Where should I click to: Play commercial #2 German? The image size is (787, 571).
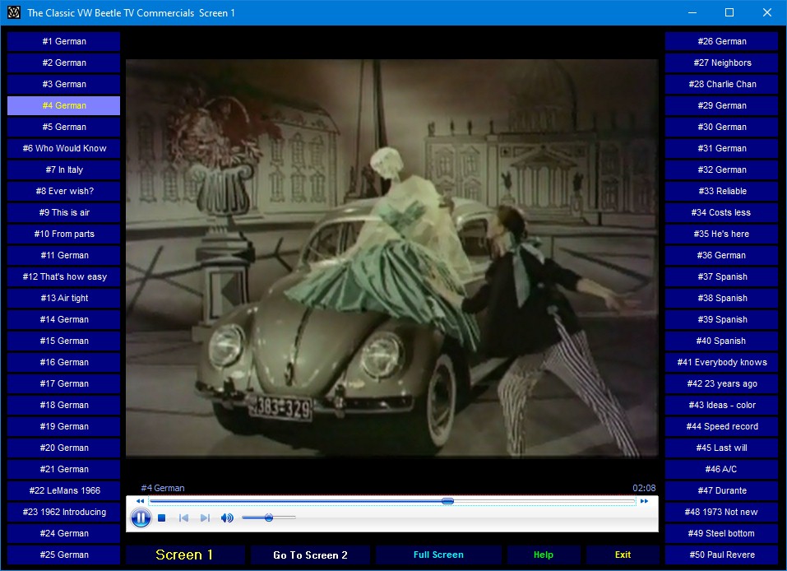click(x=64, y=63)
